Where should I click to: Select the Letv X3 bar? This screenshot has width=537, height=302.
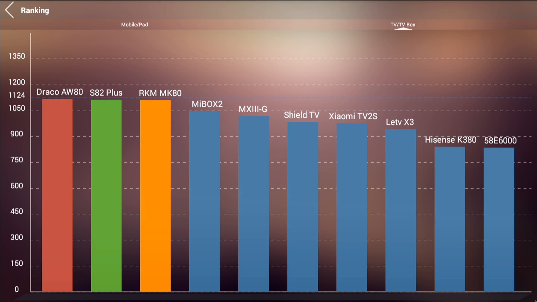(x=401, y=210)
